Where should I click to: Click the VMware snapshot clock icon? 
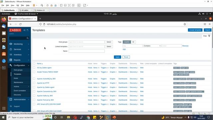[47, 5]
